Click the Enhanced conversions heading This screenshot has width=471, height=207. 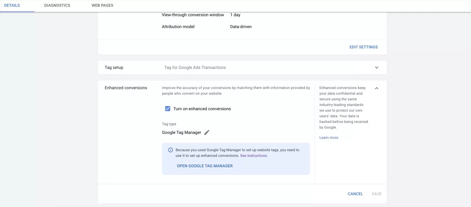click(x=126, y=88)
